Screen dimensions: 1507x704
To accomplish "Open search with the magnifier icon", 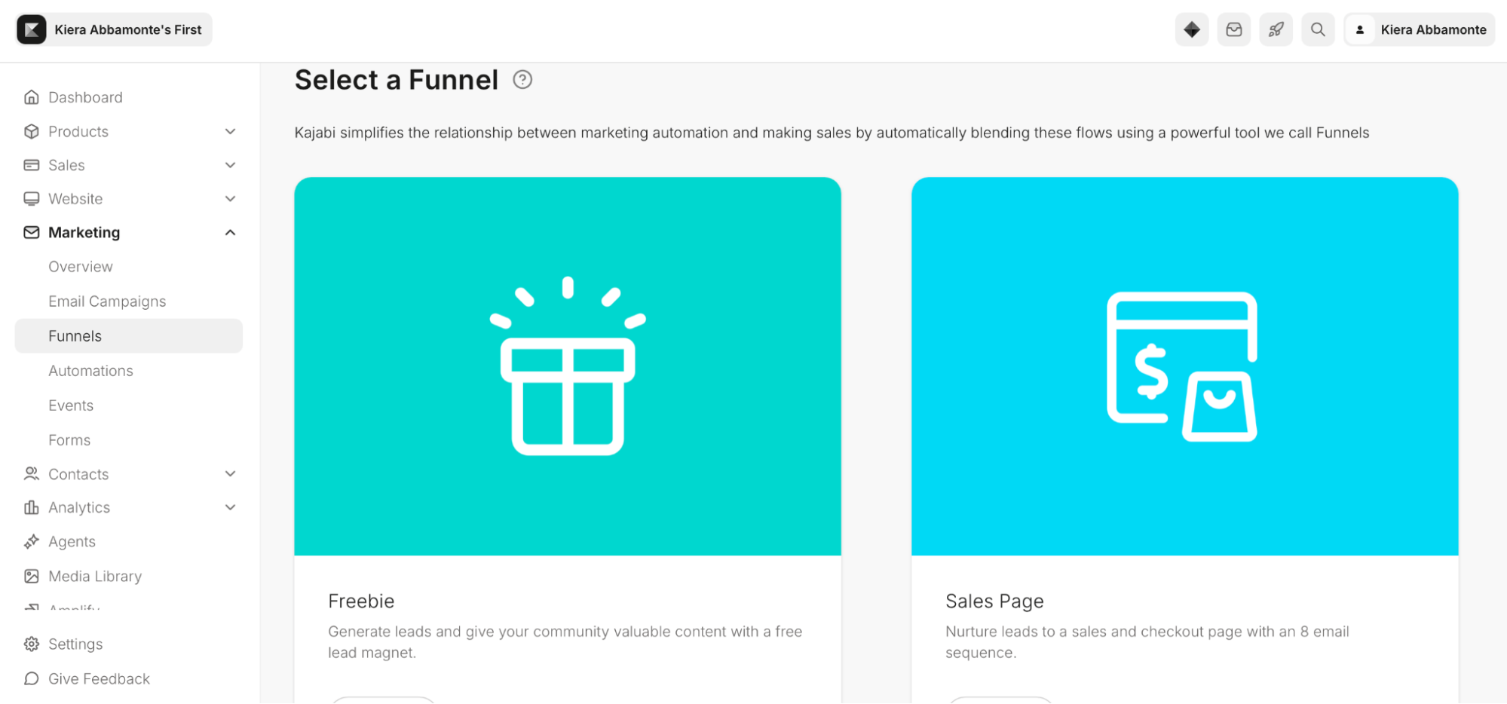I will click(1317, 29).
